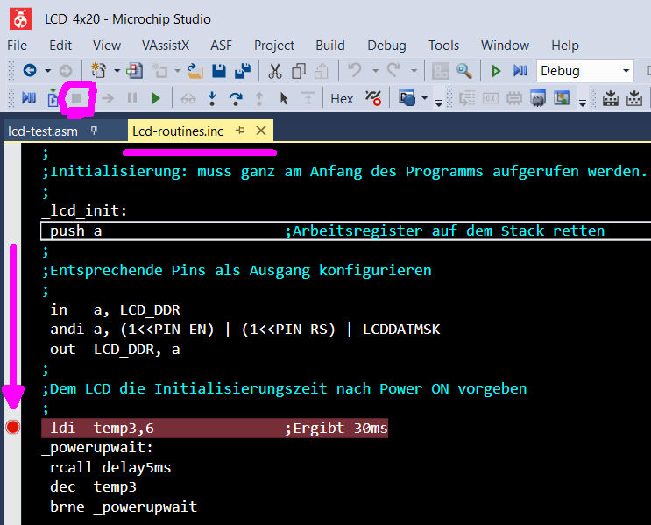Click the Step Out icon
The height and width of the screenshot is (525, 651).
click(259, 98)
